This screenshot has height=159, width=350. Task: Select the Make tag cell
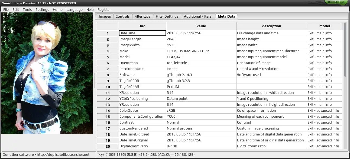point(142,51)
